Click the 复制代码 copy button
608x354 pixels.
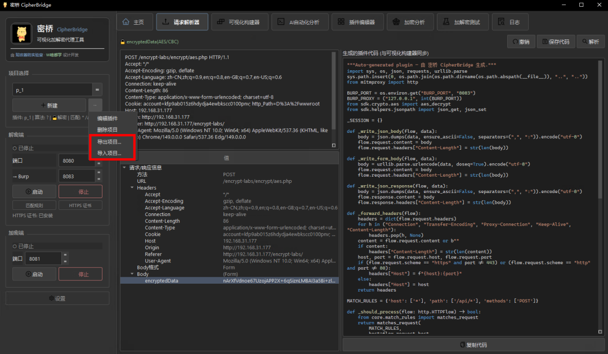473,344
